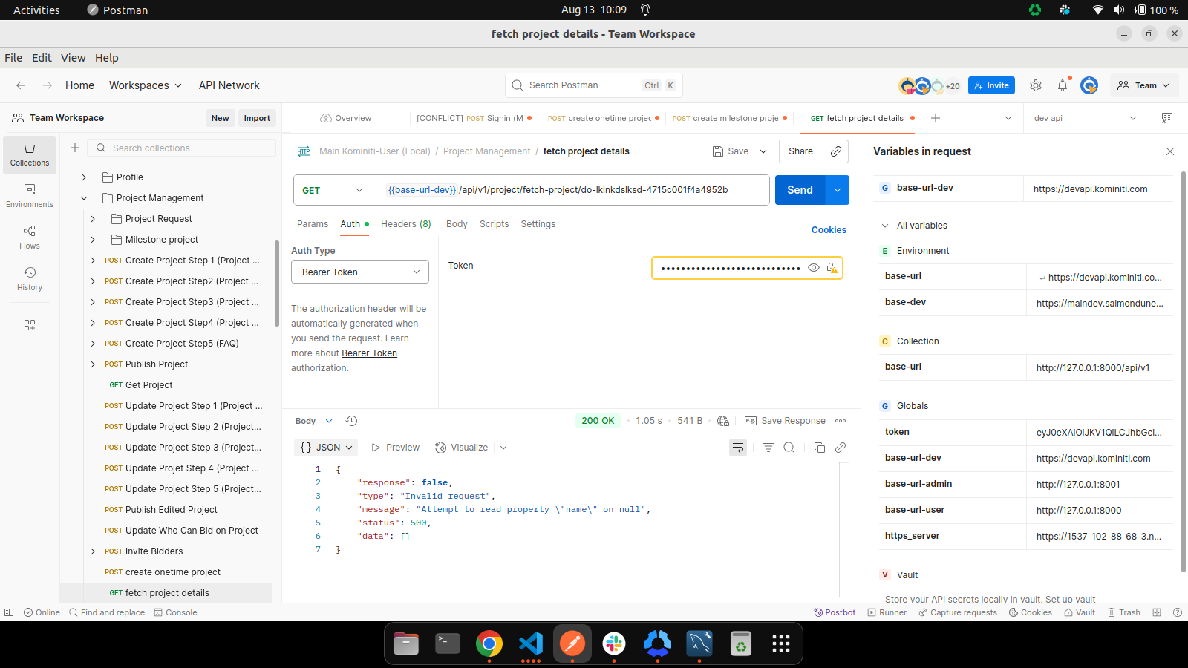Screen dimensions: 1188x668
Task: Open the GET method dropdown
Action: click(x=333, y=190)
